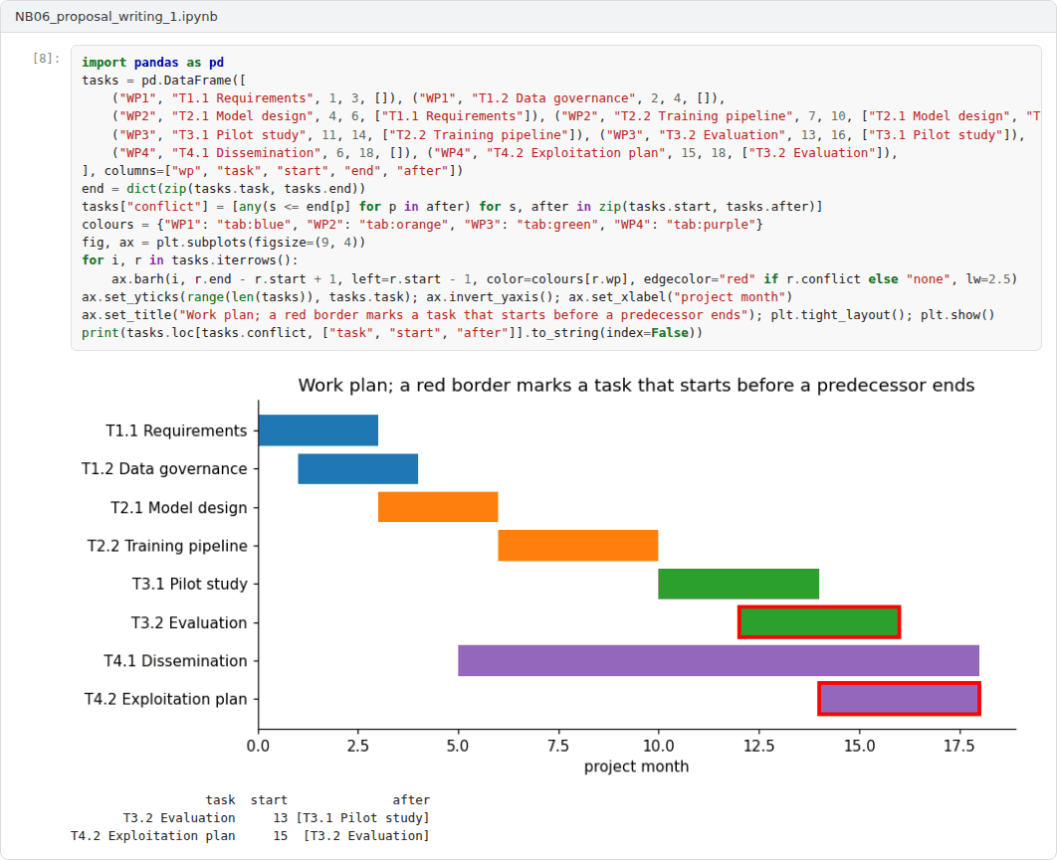Click the green T3.1 Pilot study bar
This screenshot has width=1057, height=860.
click(x=739, y=584)
